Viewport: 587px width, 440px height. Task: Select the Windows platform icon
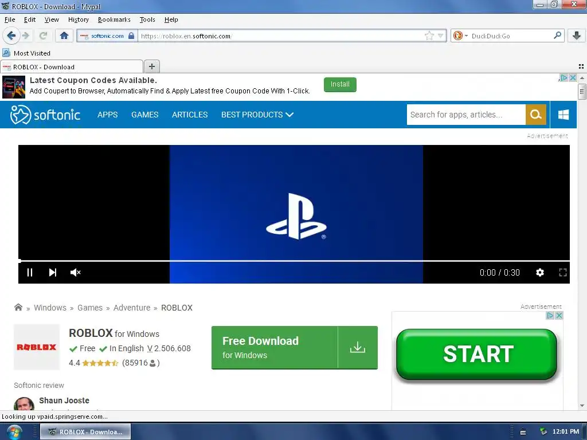(563, 115)
